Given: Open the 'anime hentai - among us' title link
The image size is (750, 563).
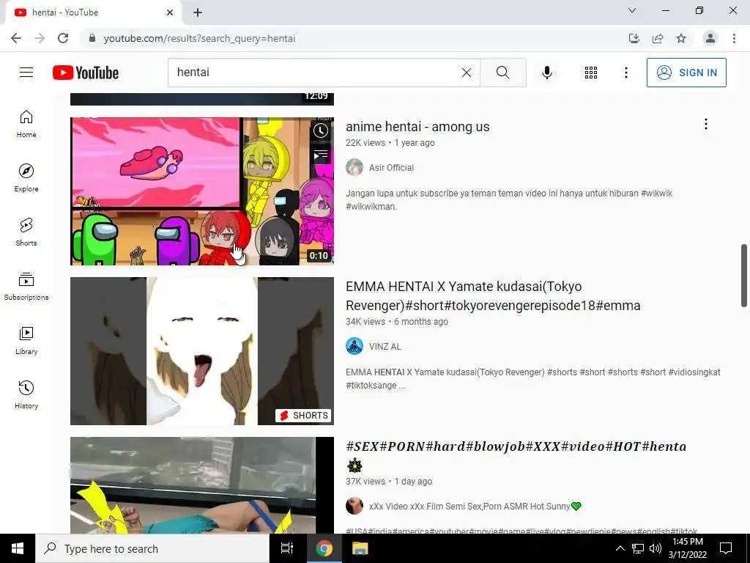Looking at the screenshot, I should coord(417,126).
